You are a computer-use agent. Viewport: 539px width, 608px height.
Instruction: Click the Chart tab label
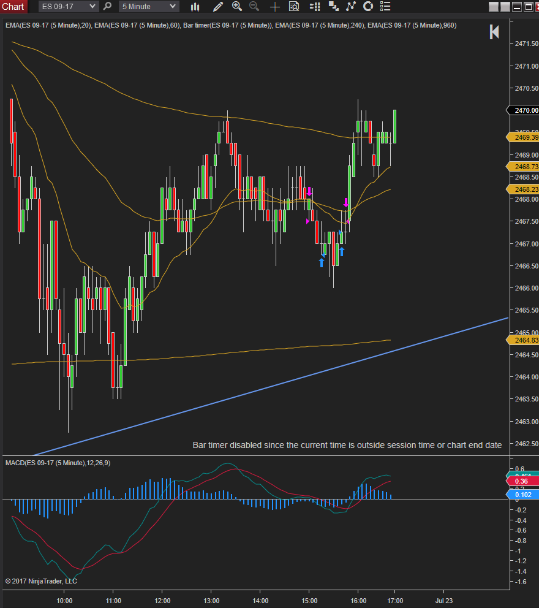click(13, 7)
